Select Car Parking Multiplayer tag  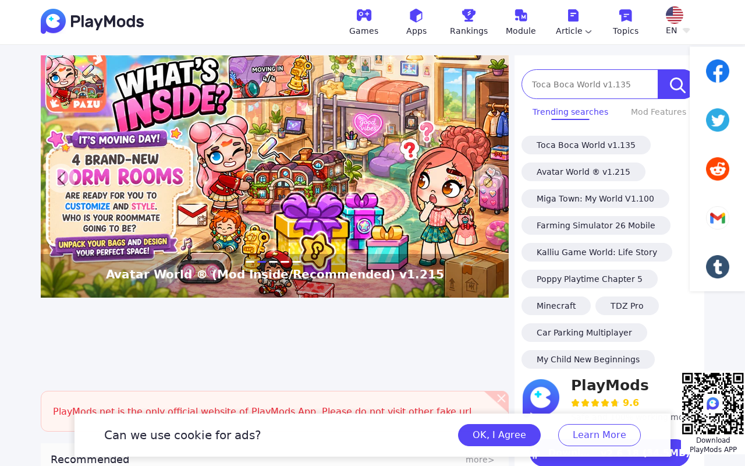coord(584,333)
